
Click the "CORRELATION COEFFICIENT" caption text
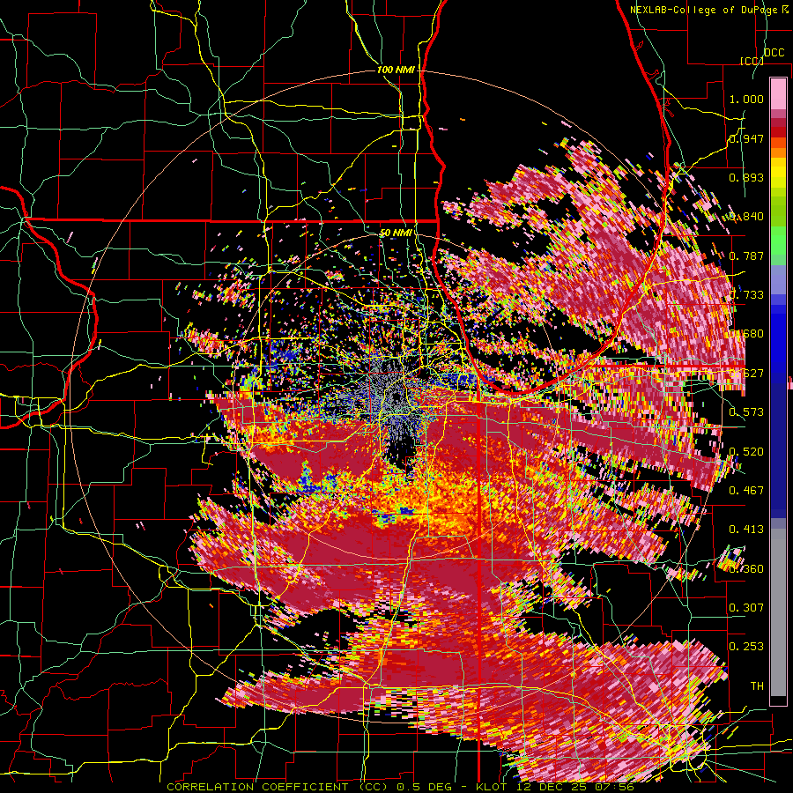tap(257, 787)
